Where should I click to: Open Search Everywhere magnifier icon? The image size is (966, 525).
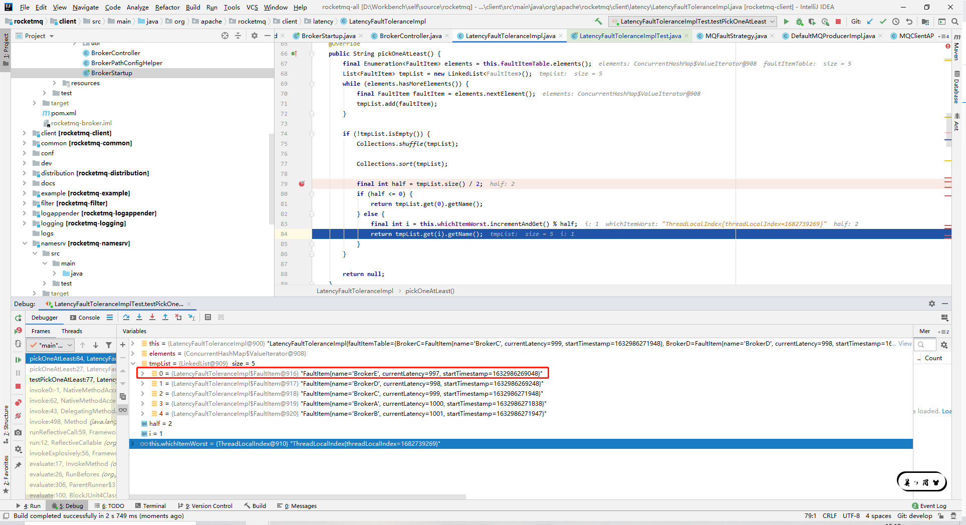955,22
